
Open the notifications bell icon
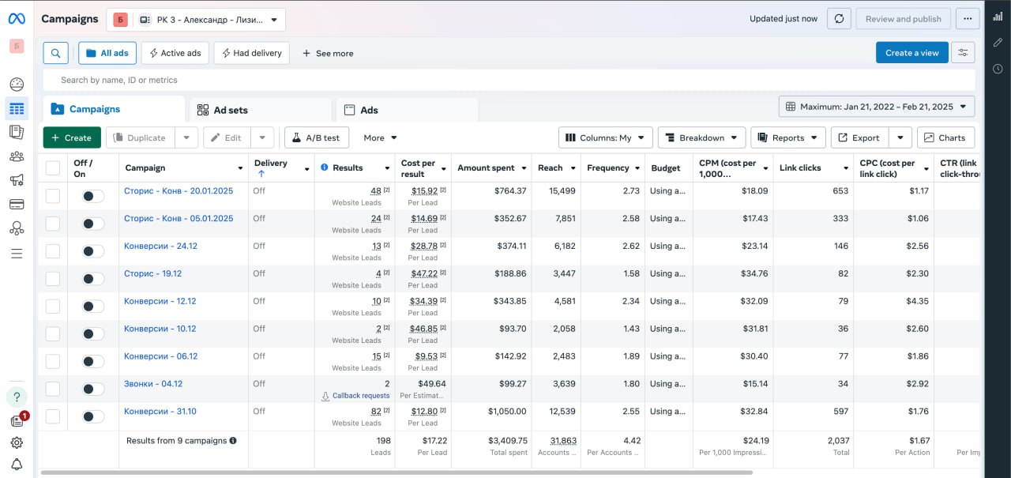pyautogui.click(x=17, y=464)
